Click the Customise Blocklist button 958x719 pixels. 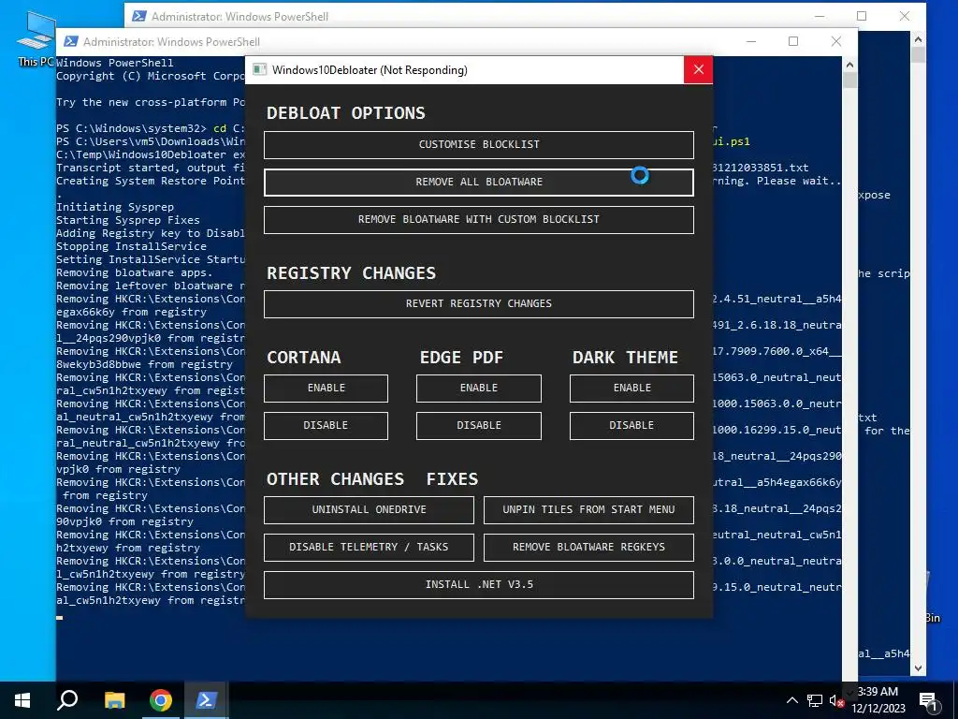point(478,145)
